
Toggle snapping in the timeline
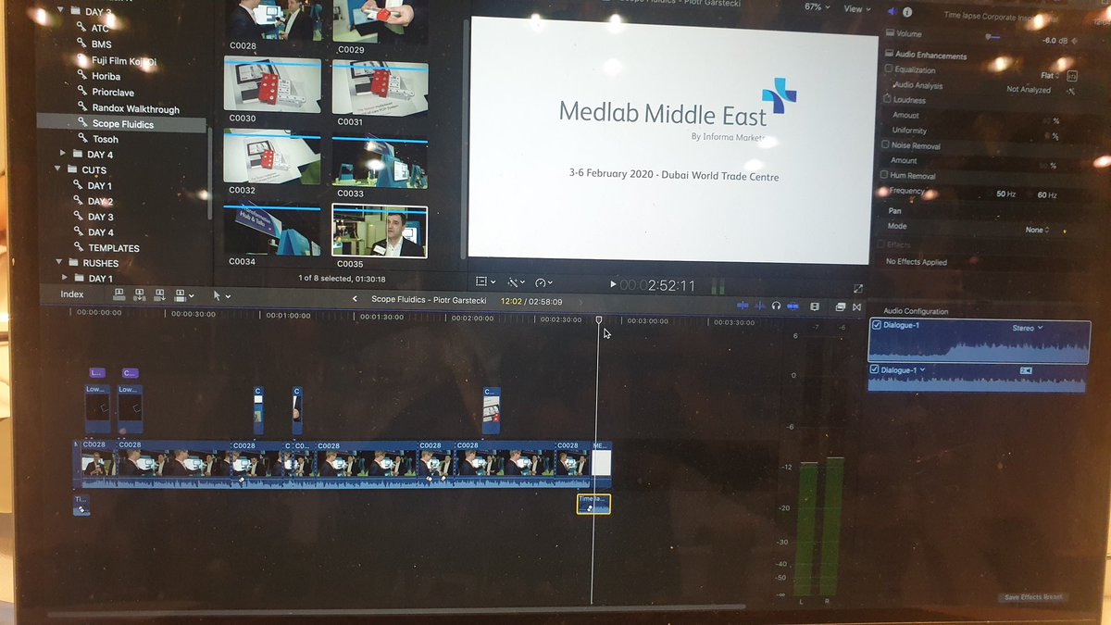[793, 306]
